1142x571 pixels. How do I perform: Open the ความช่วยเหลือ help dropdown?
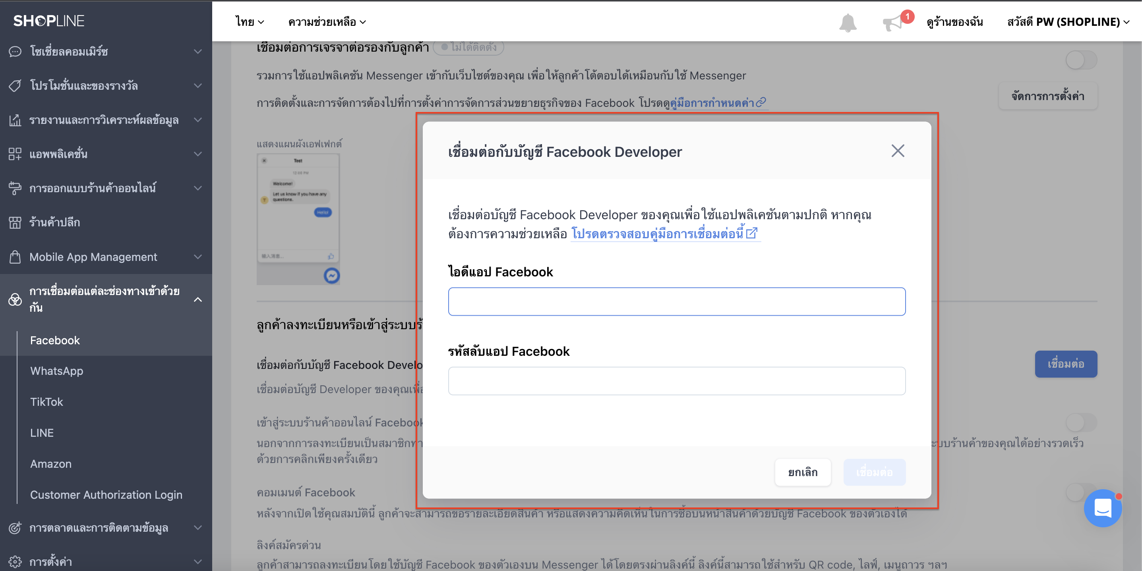pyautogui.click(x=327, y=22)
